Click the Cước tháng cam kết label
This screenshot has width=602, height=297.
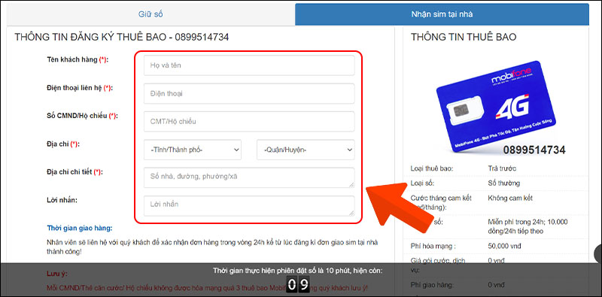pyautogui.click(x=441, y=202)
